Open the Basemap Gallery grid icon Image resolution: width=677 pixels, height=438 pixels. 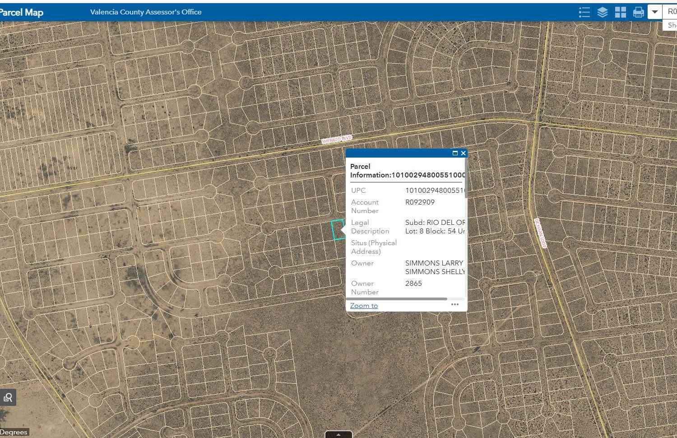click(621, 12)
